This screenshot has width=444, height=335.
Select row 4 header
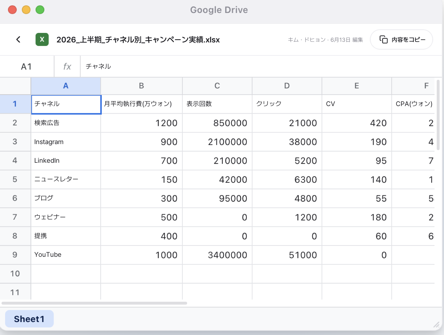tap(15, 161)
